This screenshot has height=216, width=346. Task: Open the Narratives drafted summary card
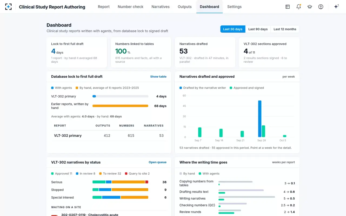[205, 52]
